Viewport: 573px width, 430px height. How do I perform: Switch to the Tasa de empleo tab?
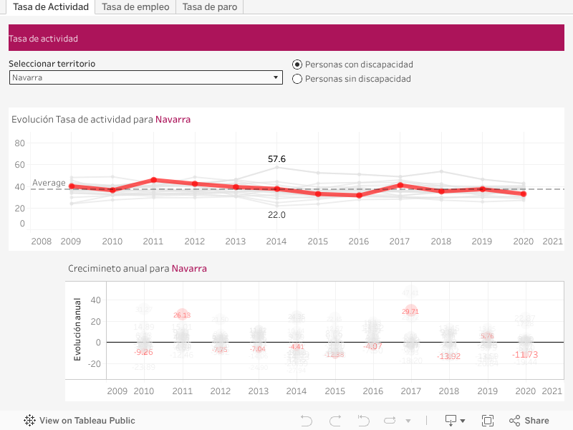tap(135, 7)
